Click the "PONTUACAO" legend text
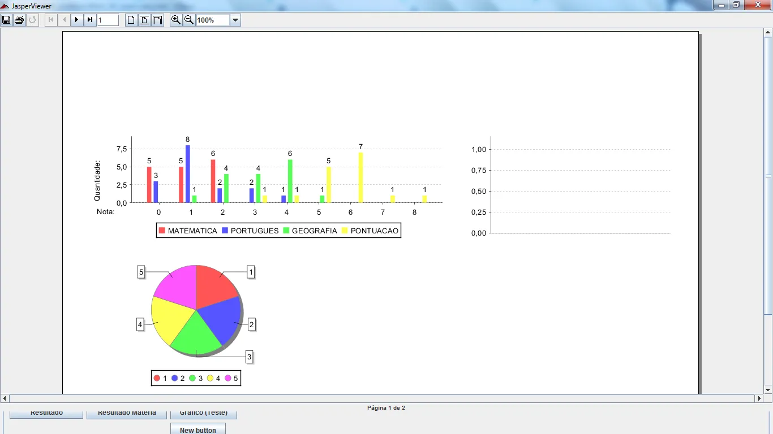Screen dimensions: 773x434 tap(375, 231)
